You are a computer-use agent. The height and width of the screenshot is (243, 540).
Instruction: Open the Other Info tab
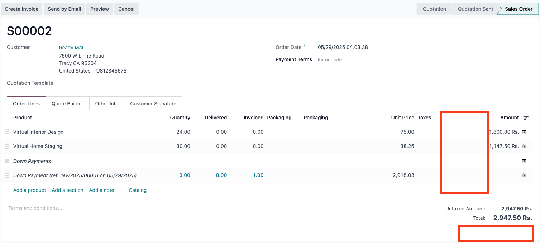point(107,104)
